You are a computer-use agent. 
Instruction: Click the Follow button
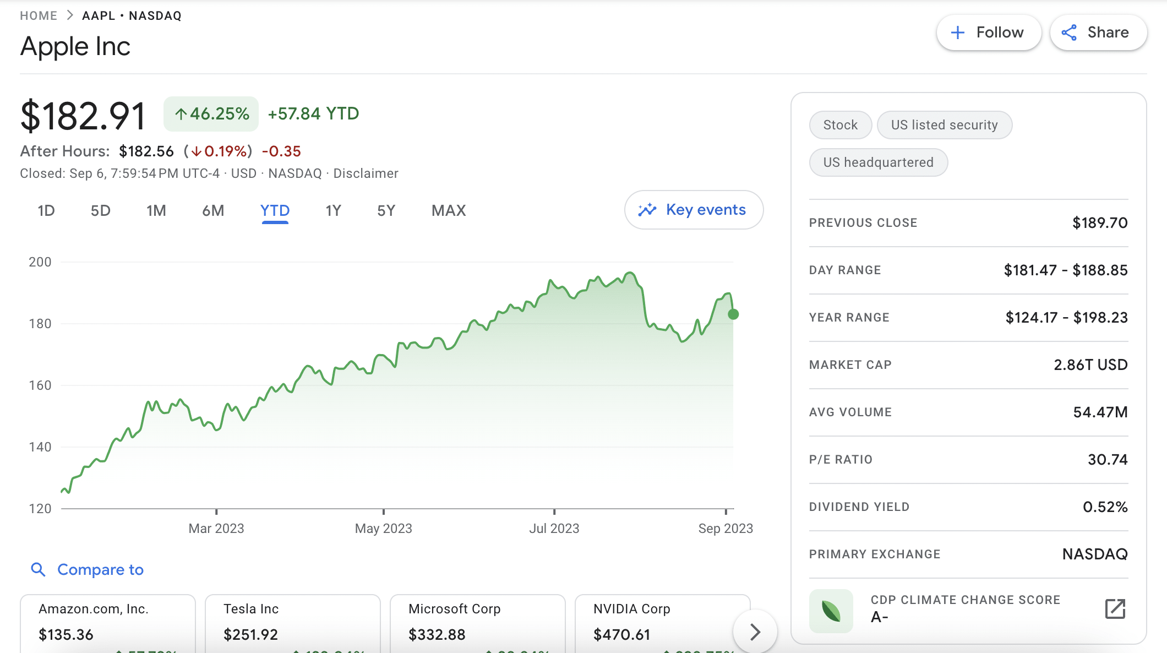[x=989, y=32]
